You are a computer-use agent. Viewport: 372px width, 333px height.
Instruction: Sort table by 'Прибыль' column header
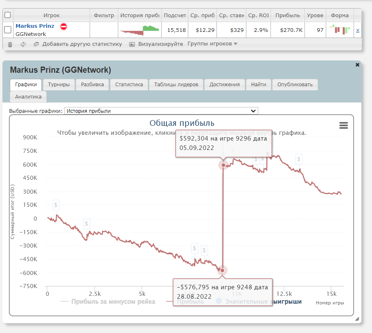click(287, 15)
